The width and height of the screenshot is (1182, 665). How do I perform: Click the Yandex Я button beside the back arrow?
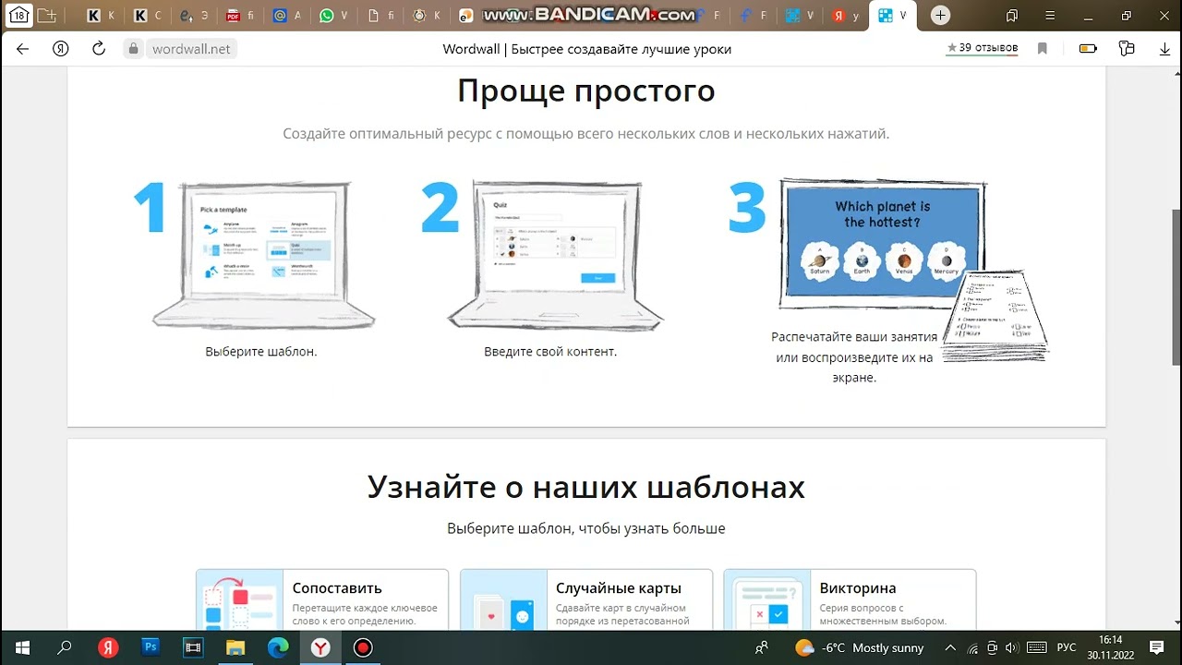(x=61, y=49)
